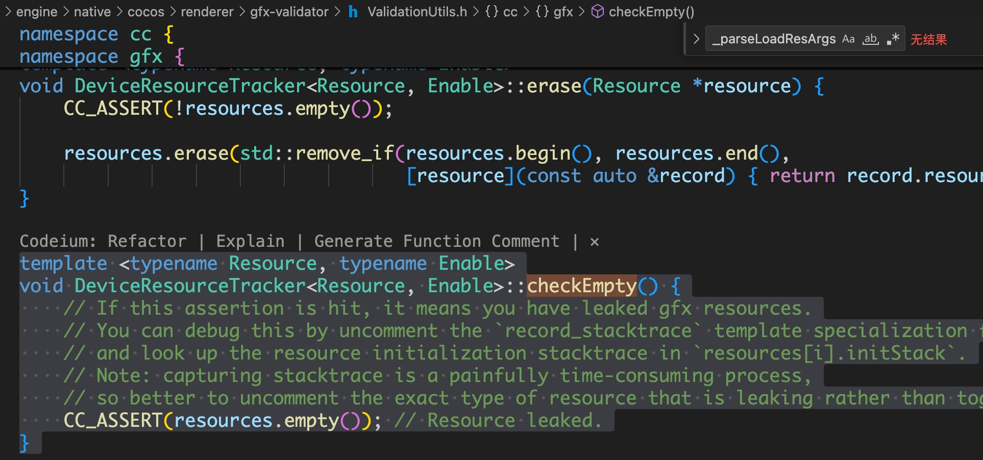Open the renderer breadcrumb segment
This screenshot has width=983, height=460.
coord(207,12)
